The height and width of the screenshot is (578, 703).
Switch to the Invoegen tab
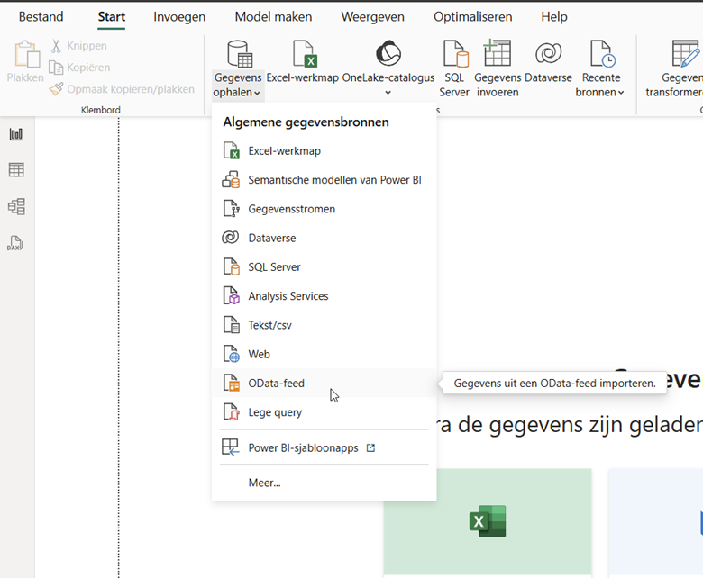tap(179, 16)
